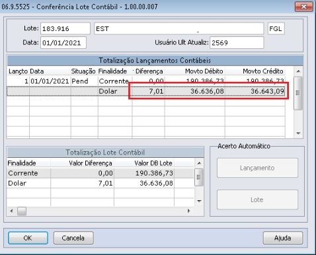Click the Data column header
The image size is (316, 255).
pos(37,71)
